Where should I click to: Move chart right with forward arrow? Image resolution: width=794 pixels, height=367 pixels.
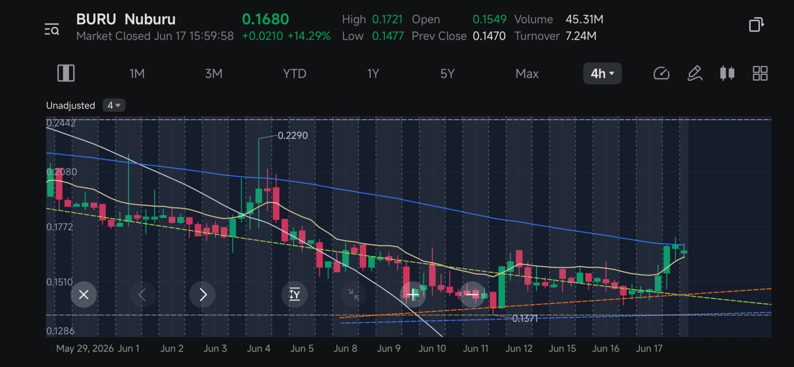(x=202, y=294)
